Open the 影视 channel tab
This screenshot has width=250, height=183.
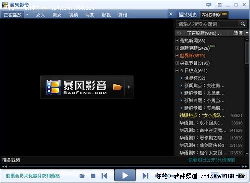click(x=106, y=15)
